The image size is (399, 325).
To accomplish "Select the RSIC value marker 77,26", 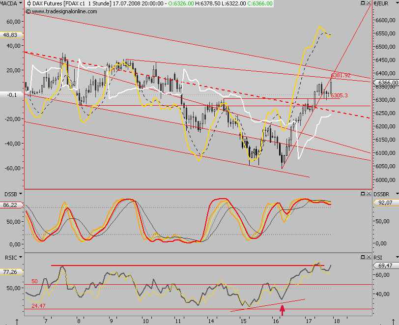I will pos(11,272).
